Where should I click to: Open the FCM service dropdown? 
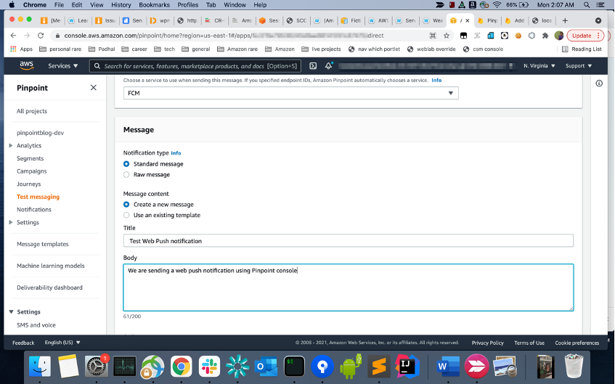click(x=290, y=93)
